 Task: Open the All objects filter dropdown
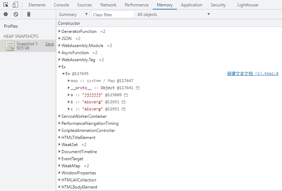tap(173, 15)
